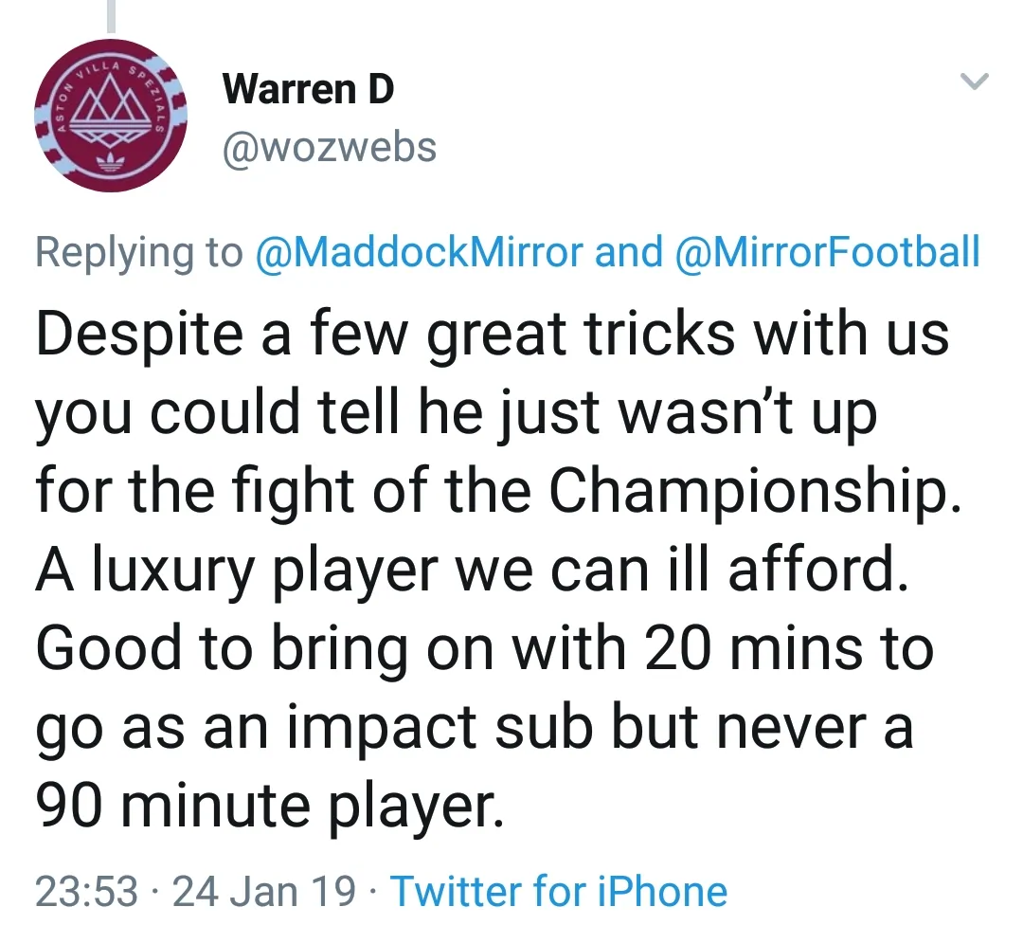Expand the tweet options chevron
The height and width of the screenshot is (925, 1023).
coord(974,83)
